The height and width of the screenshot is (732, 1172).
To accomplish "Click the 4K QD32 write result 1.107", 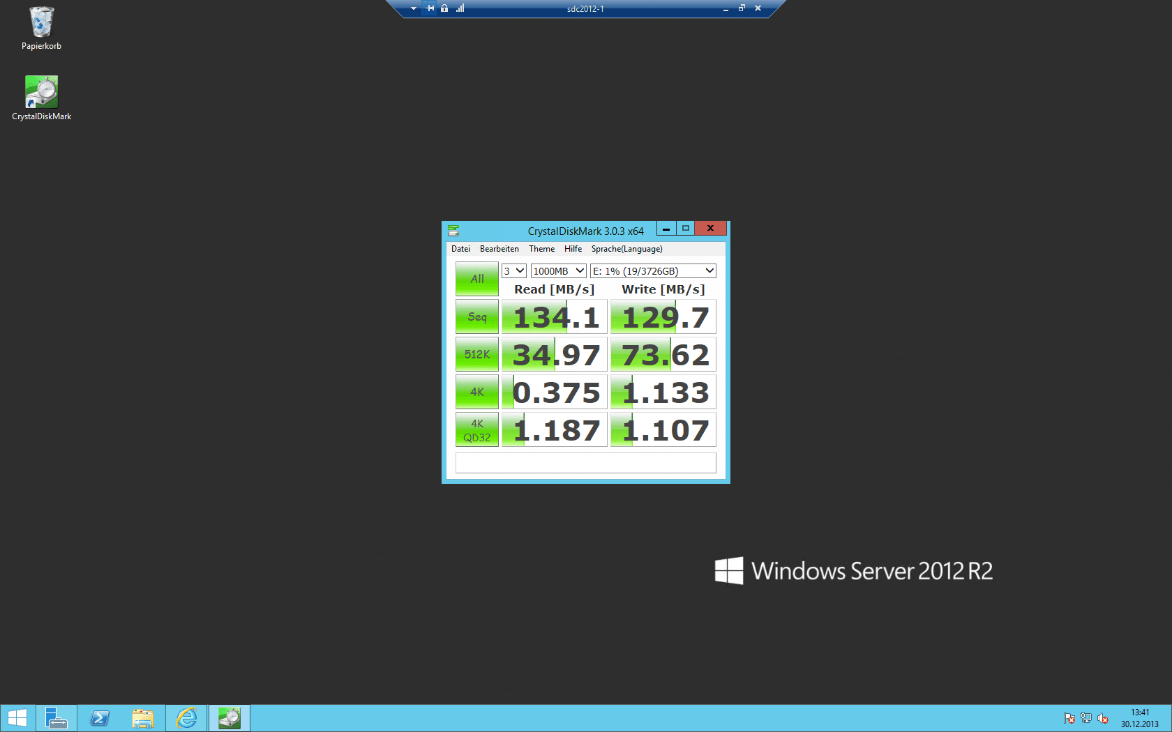I will [x=663, y=430].
